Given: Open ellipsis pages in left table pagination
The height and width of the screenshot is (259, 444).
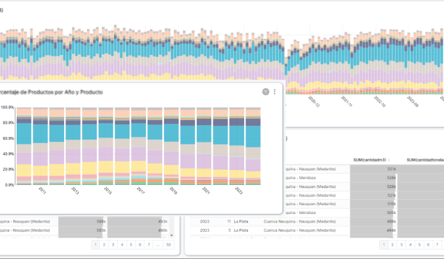Looking at the screenshot, I should tap(158, 245).
